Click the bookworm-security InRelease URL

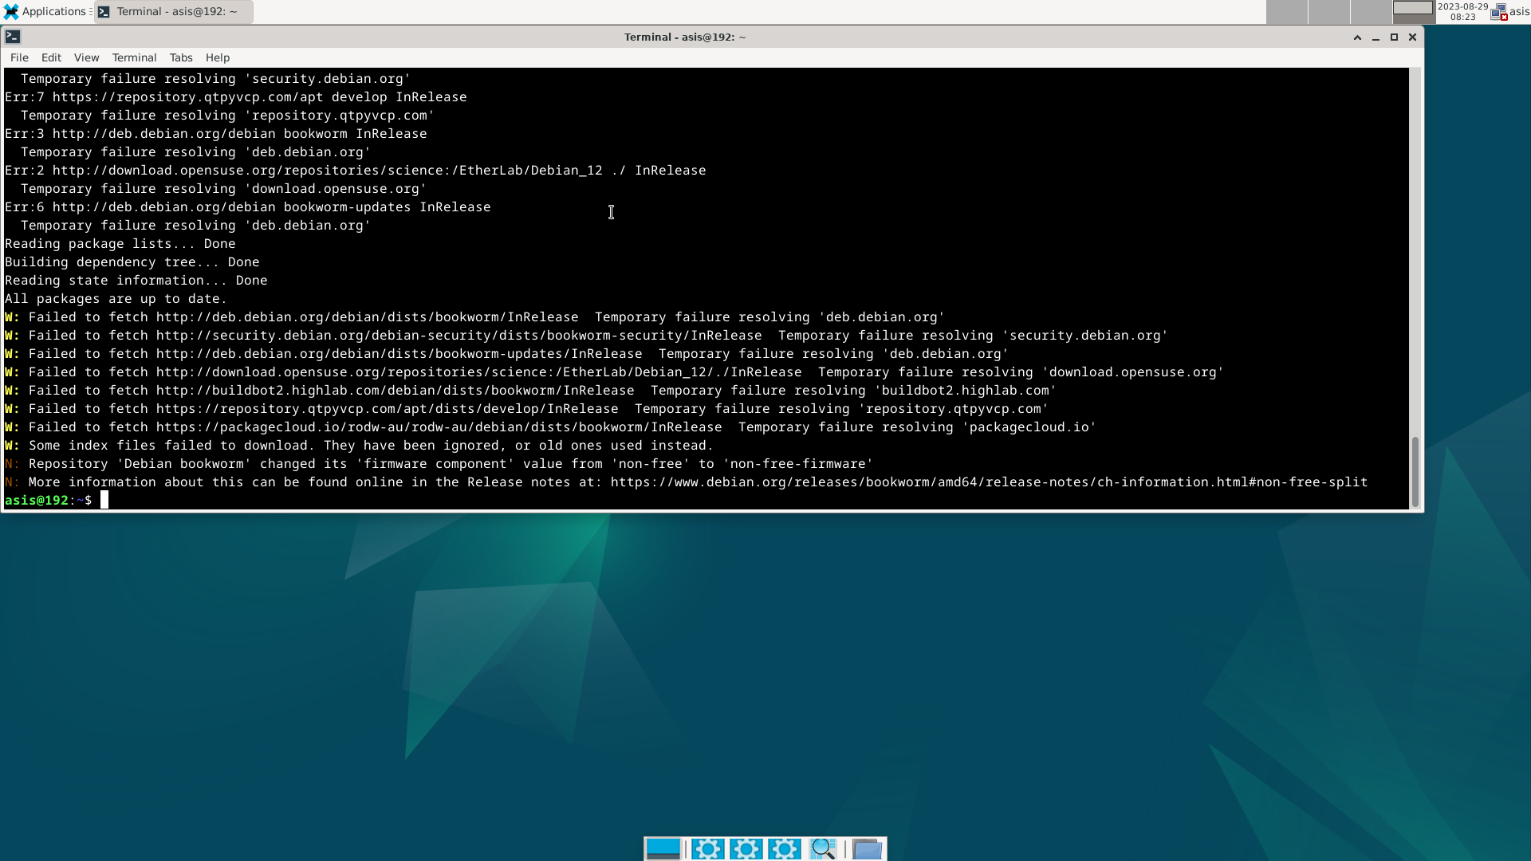coord(459,336)
